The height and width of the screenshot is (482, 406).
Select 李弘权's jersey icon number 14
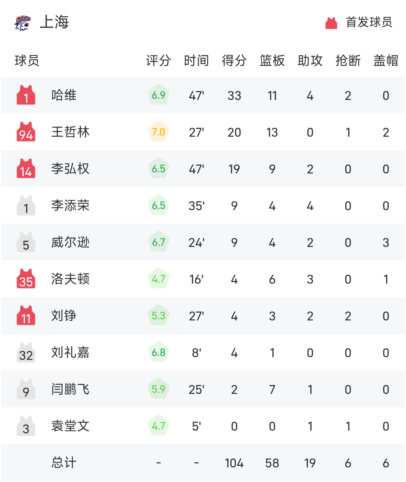(x=26, y=169)
